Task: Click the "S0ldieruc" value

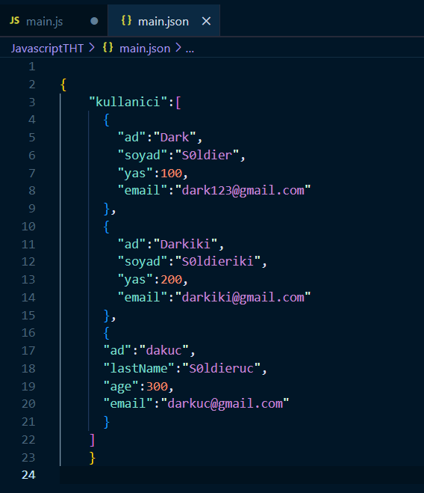Action: [221, 369]
